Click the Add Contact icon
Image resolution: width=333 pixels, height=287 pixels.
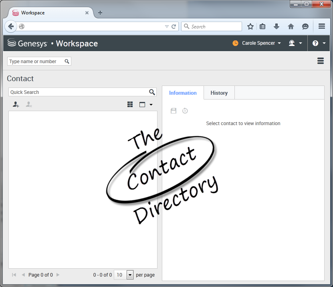16,104
